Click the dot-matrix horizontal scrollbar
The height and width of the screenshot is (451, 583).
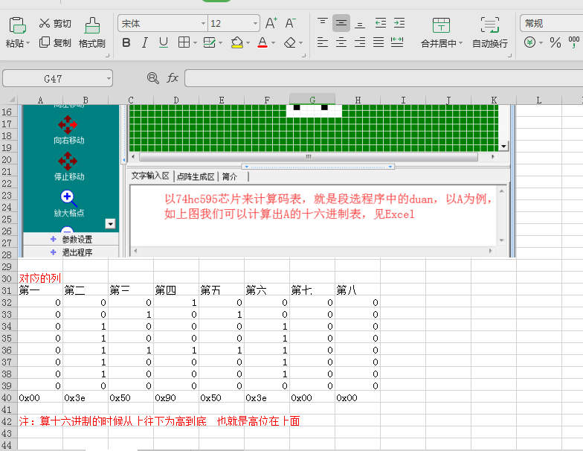pyautogui.click(x=309, y=156)
